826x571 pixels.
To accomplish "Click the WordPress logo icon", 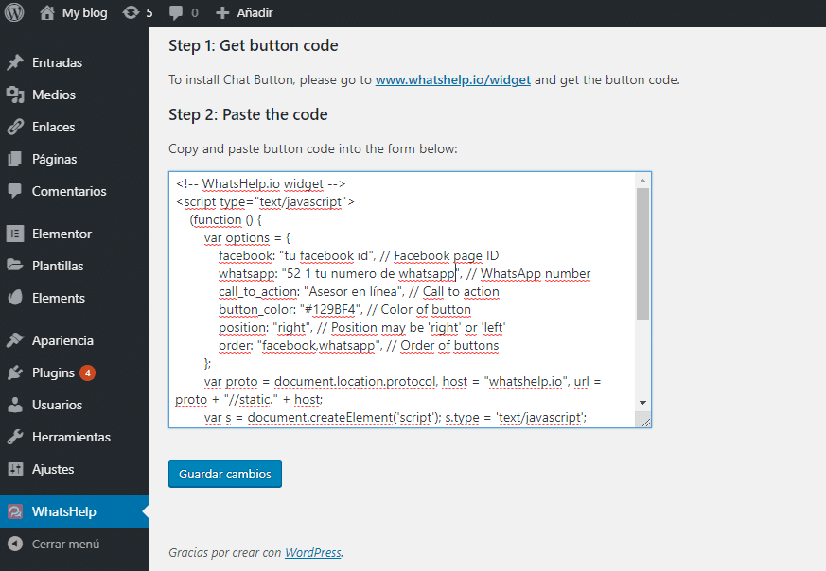I will point(15,13).
